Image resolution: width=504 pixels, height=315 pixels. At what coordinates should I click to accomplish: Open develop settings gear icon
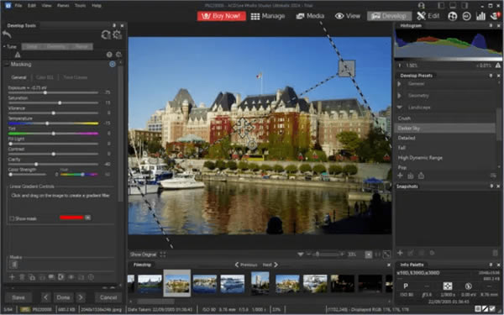pyautogui.click(x=118, y=34)
